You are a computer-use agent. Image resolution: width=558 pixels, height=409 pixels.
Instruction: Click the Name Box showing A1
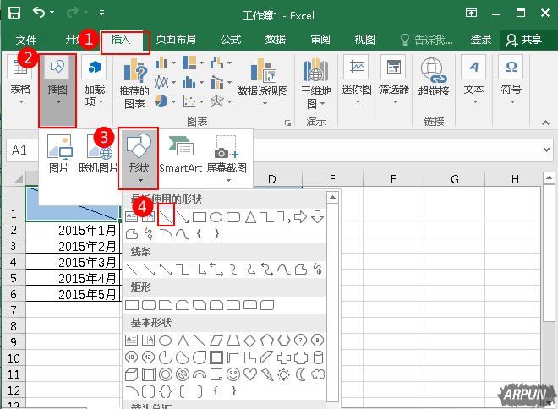(22, 150)
